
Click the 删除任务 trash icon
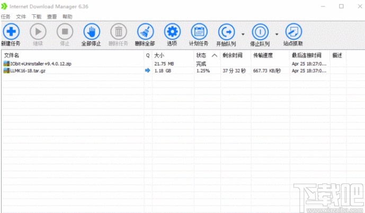coord(119,31)
